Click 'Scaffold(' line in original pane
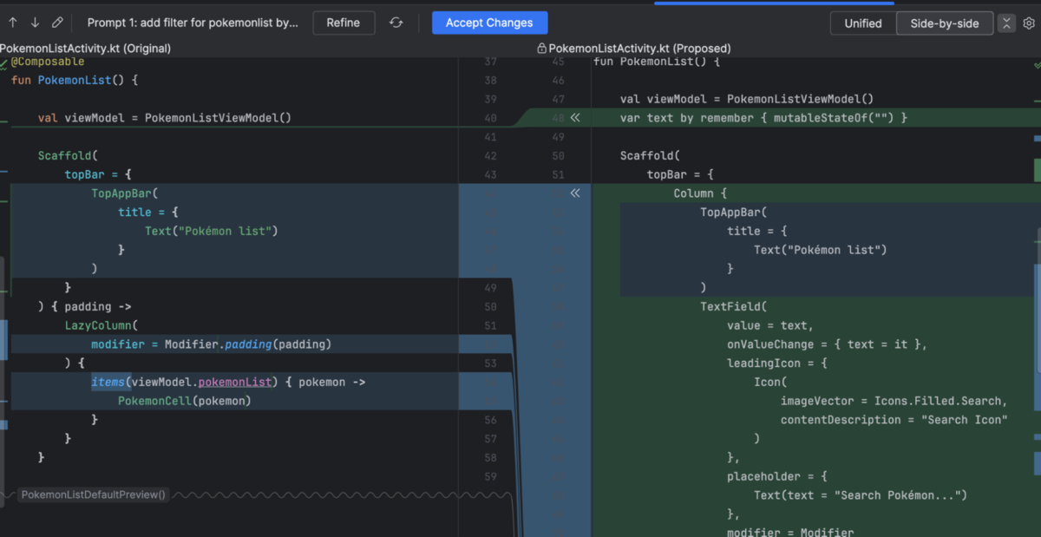Image resolution: width=1041 pixels, height=537 pixels. pyautogui.click(x=69, y=156)
